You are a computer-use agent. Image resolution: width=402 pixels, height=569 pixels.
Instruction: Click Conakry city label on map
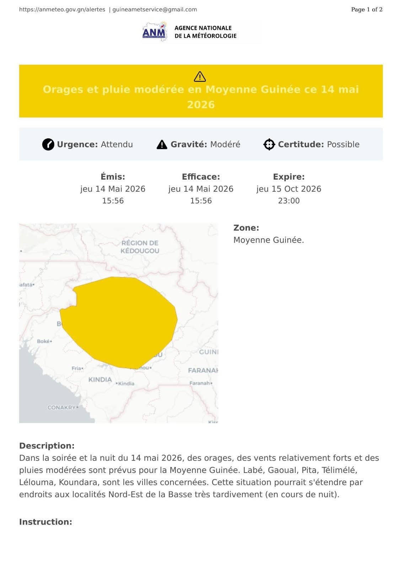pos(61,407)
